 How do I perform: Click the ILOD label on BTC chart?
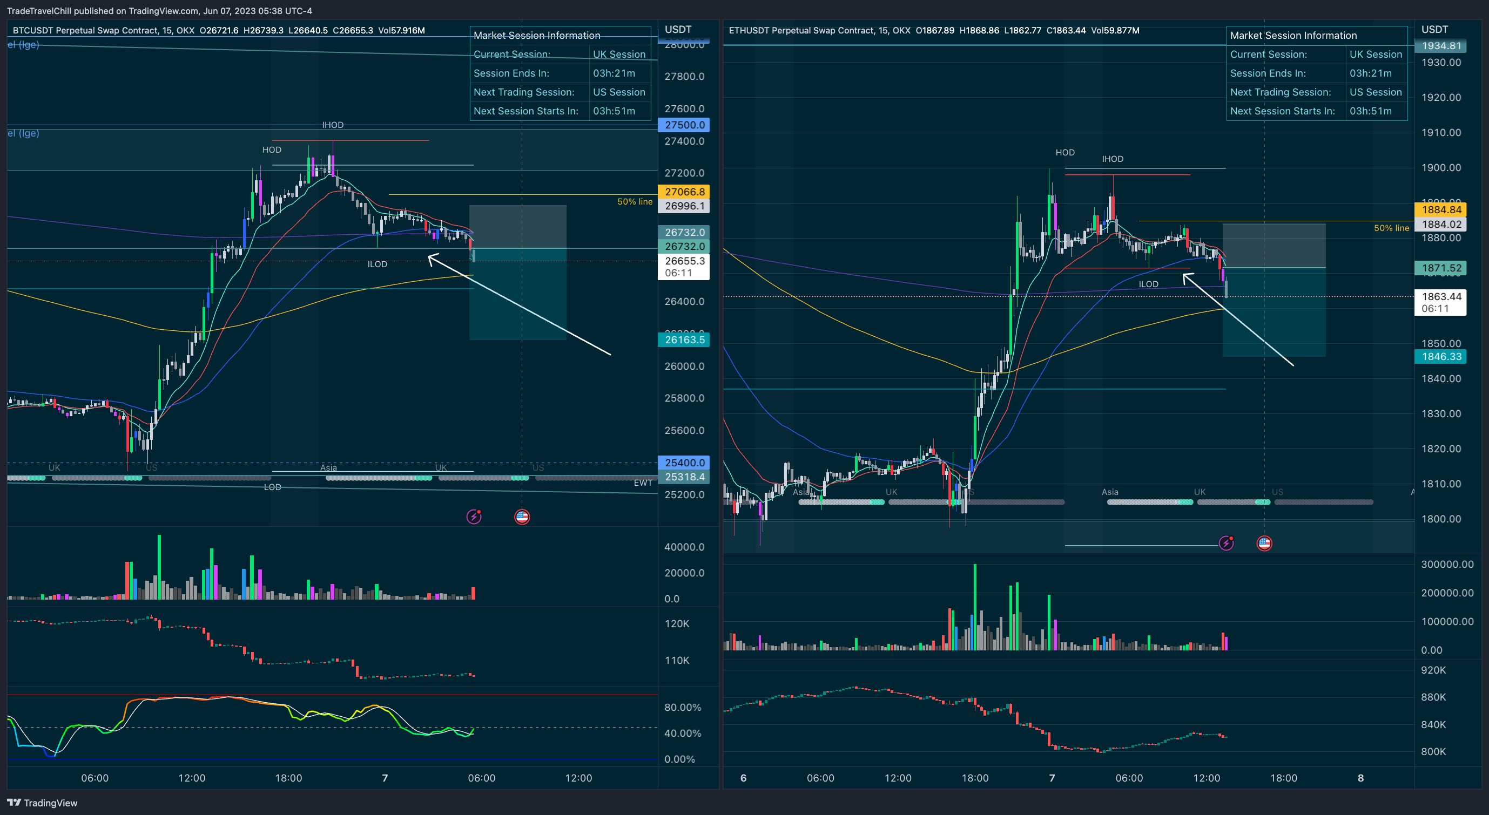click(378, 264)
